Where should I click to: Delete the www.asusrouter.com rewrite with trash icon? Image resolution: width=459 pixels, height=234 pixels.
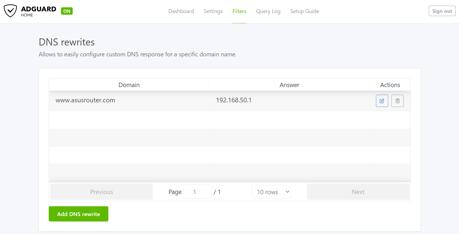point(397,101)
